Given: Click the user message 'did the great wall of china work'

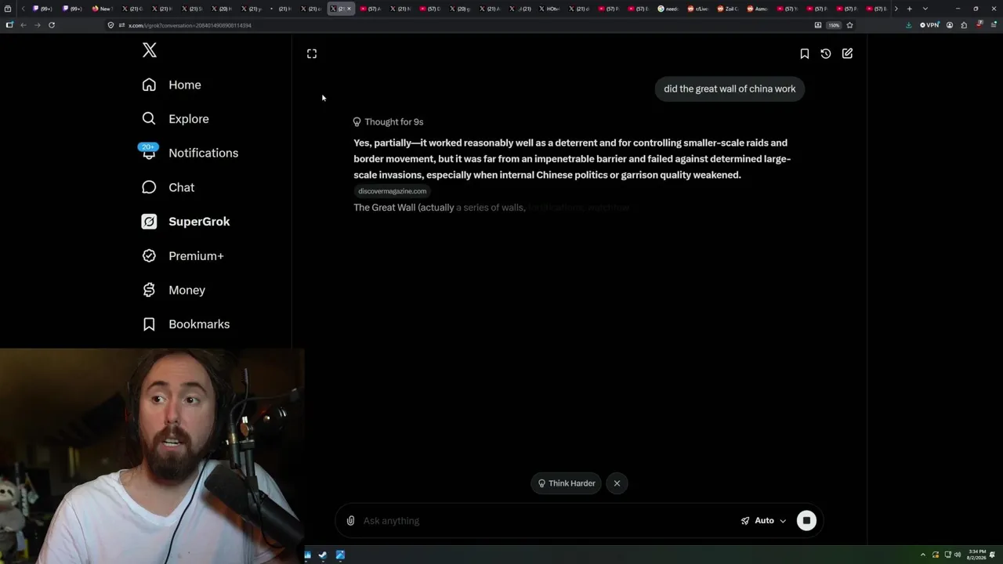Looking at the screenshot, I should (730, 89).
